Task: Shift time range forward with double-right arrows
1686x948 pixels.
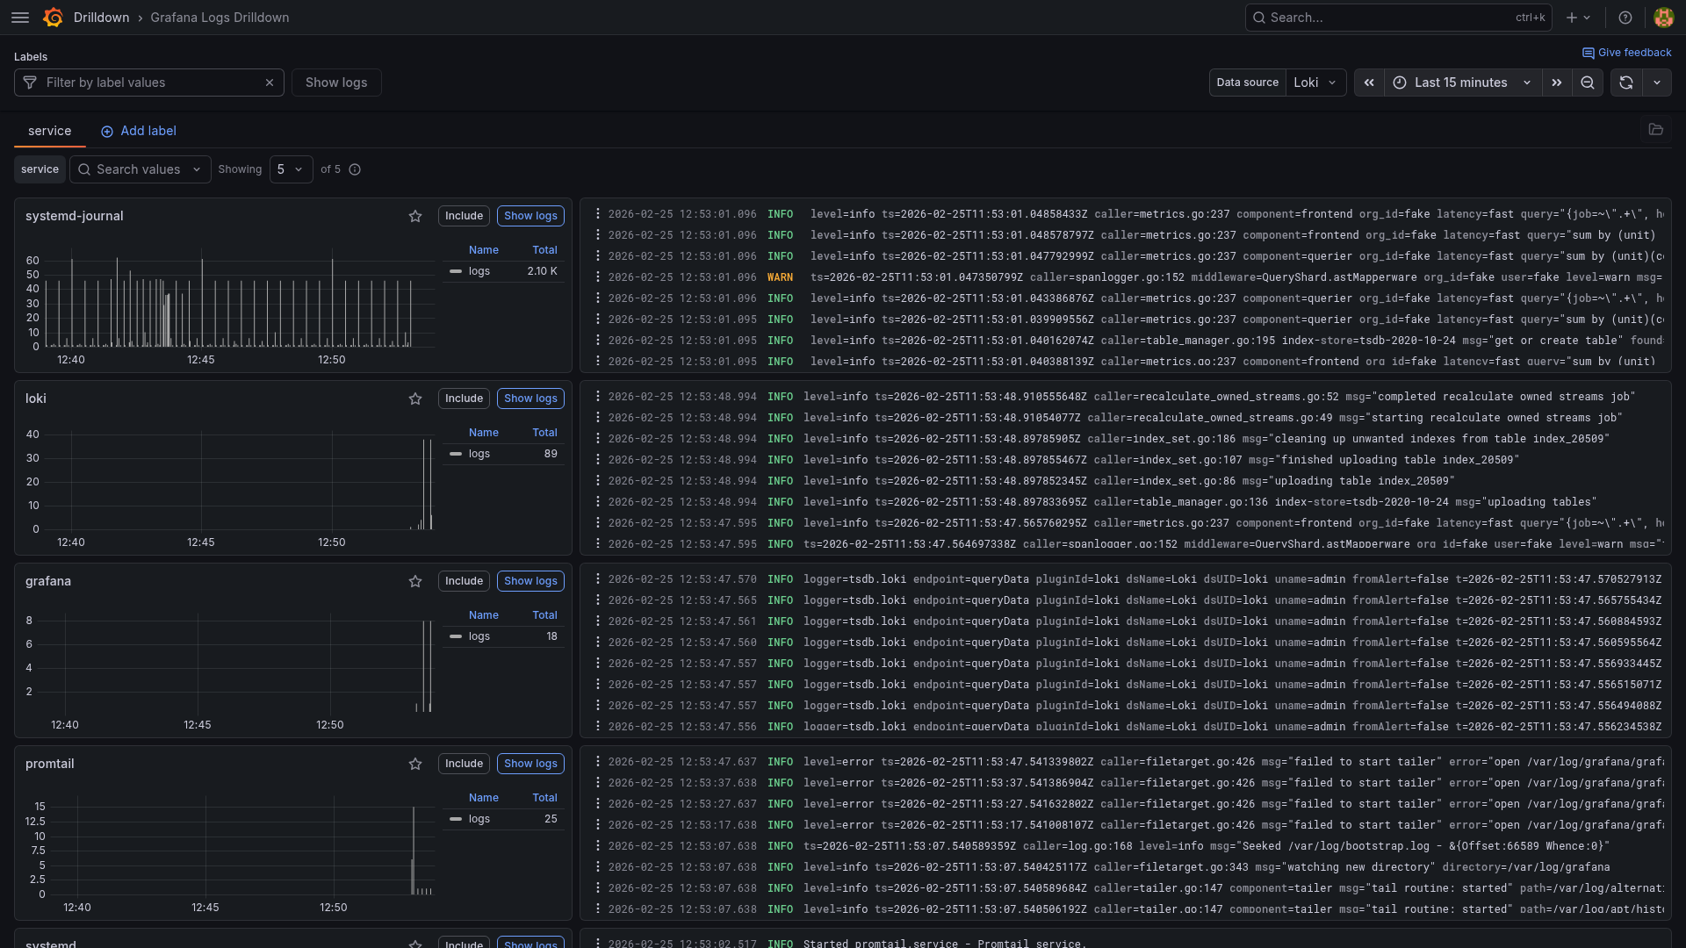Action: [1557, 83]
